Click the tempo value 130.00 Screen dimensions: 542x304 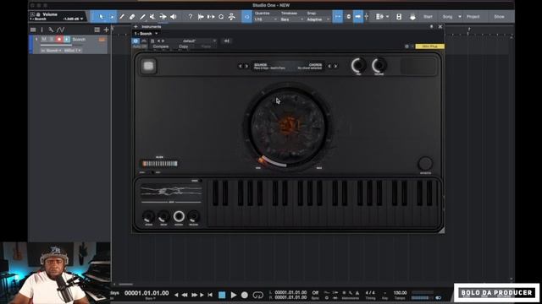coord(400,293)
